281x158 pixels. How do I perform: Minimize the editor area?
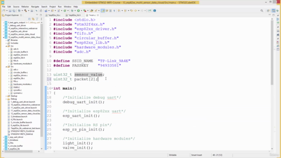270,15
